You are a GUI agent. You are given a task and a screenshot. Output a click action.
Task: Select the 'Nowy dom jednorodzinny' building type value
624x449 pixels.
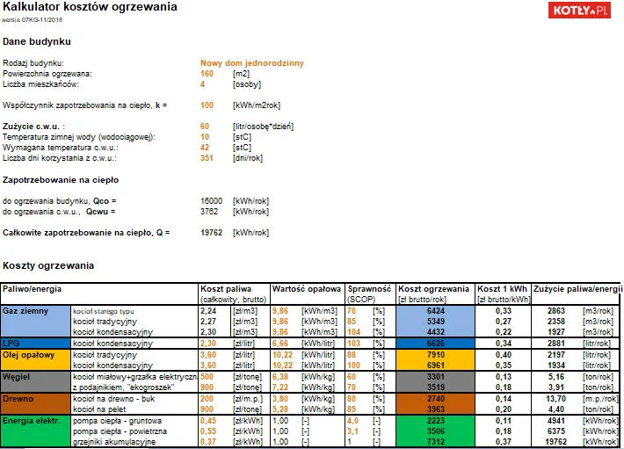[x=252, y=63]
